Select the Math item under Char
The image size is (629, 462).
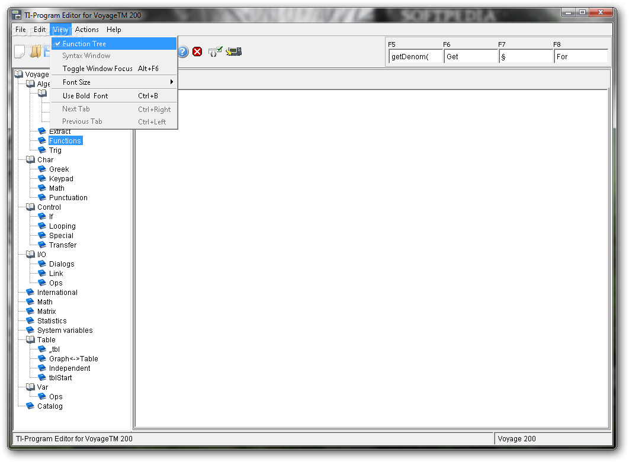(56, 188)
